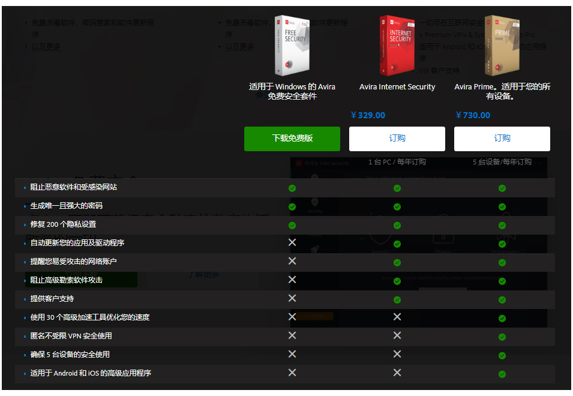
Task: Click 订购 button under Avira Prime
Action: pos(502,138)
